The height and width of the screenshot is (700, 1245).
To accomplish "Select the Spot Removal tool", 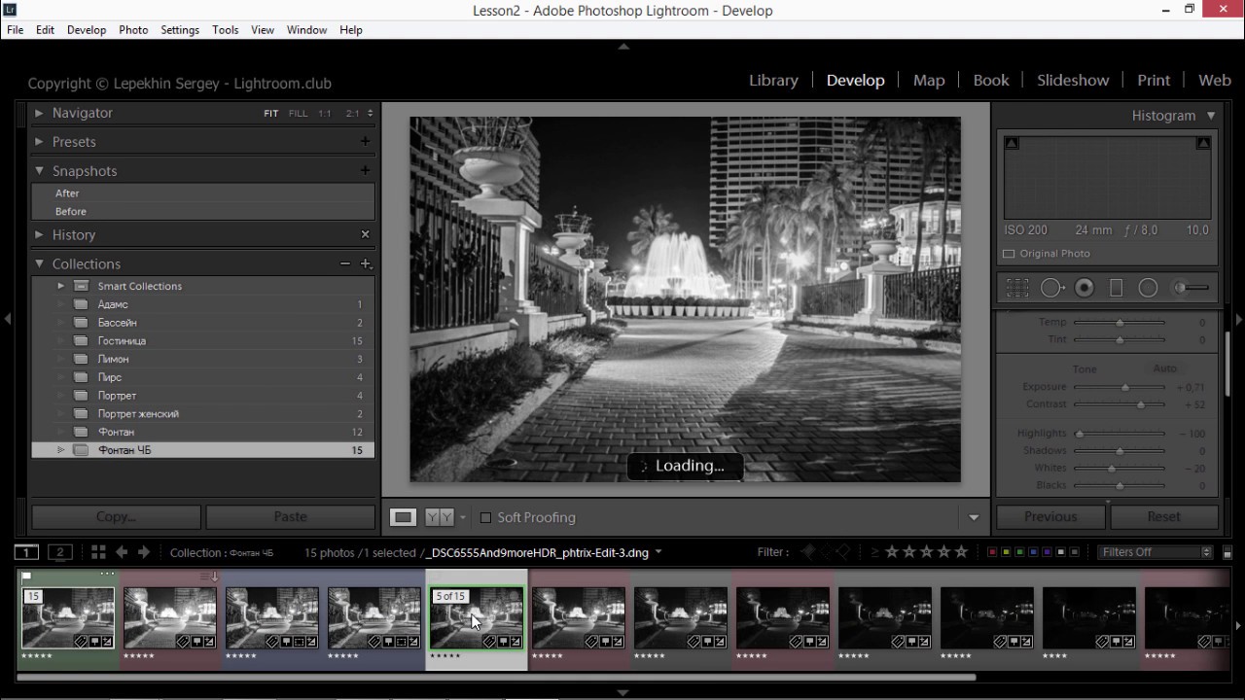I will pyautogui.click(x=1051, y=288).
